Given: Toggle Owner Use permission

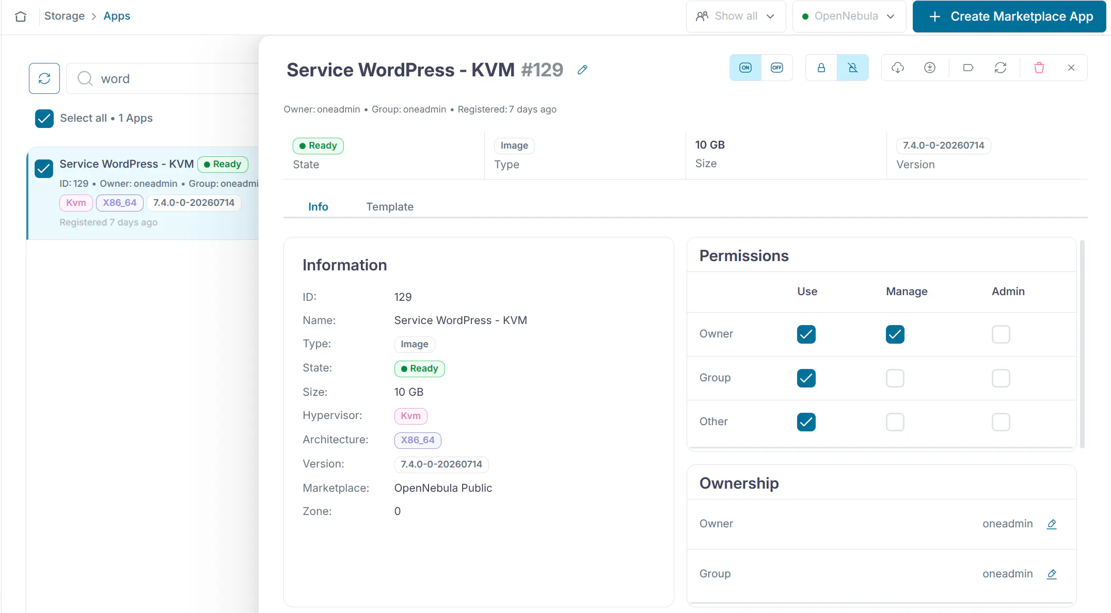Looking at the screenshot, I should (806, 334).
